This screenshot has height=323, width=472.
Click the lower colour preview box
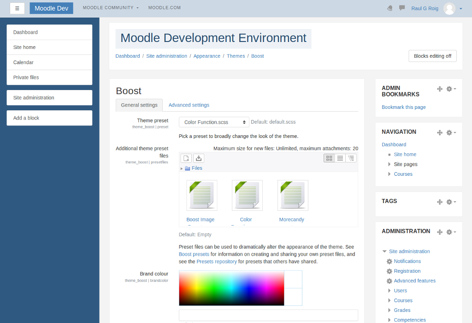coord(293,297)
